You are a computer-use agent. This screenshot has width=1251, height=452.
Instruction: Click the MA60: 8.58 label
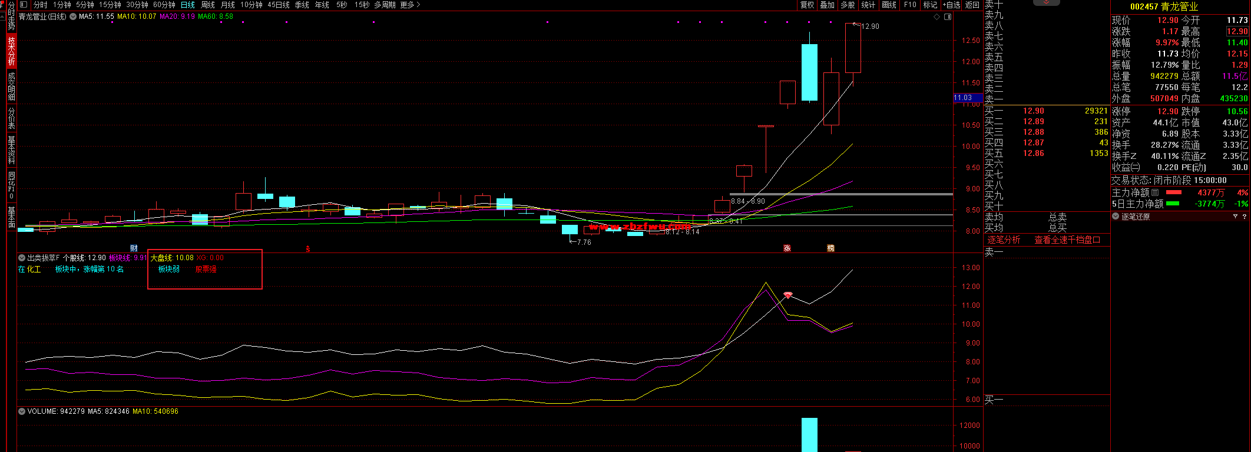(x=216, y=16)
